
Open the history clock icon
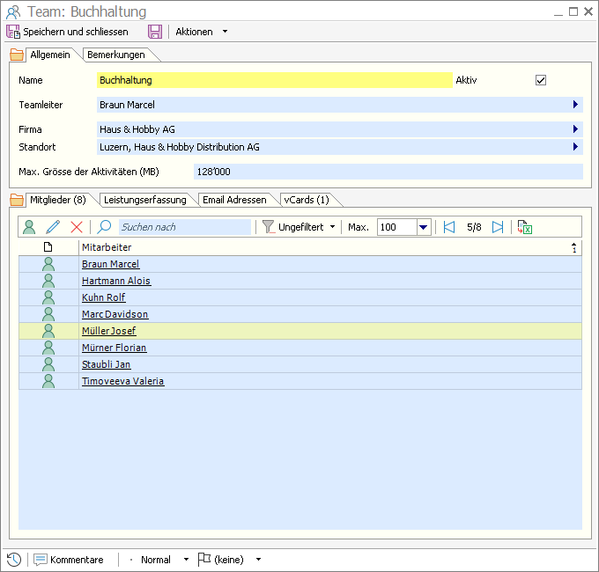pyautogui.click(x=14, y=560)
